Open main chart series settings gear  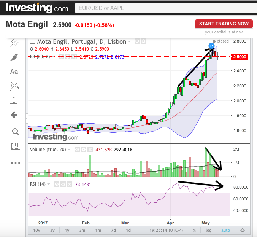coord(144,41)
